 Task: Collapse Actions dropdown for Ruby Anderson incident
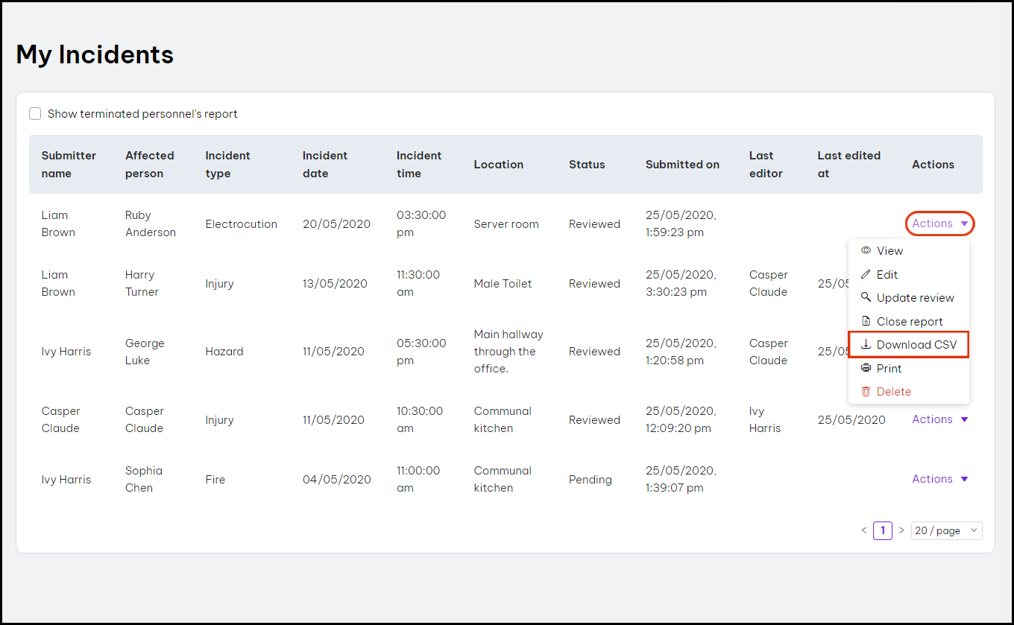(939, 223)
